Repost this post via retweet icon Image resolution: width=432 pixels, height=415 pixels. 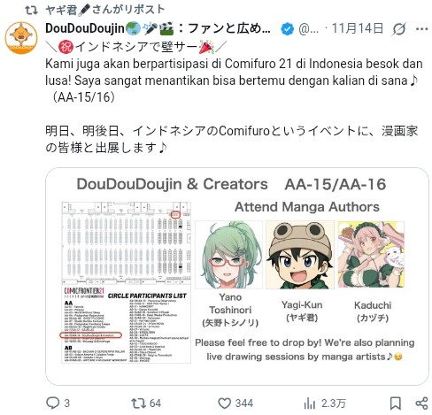(138, 403)
